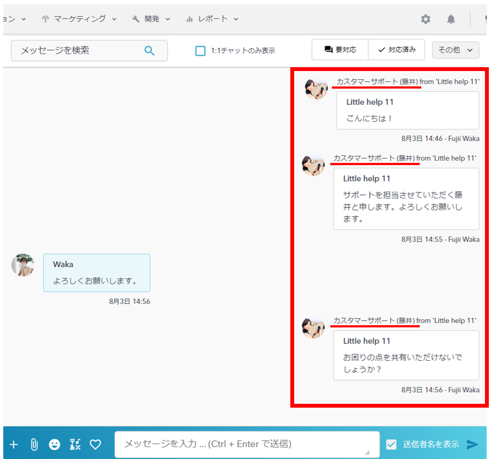The height and width of the screenshot is (459, 491).
Task: Click the magnifier icon in message search
Action: pyautogui.click(x=149, y=50)
